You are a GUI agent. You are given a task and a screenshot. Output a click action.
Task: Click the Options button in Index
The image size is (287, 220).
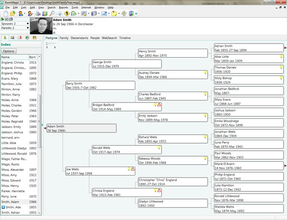(9, 51)
